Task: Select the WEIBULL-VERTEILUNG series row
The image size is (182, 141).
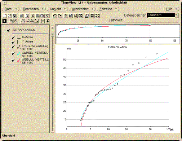Action: (x=27, y=61)
